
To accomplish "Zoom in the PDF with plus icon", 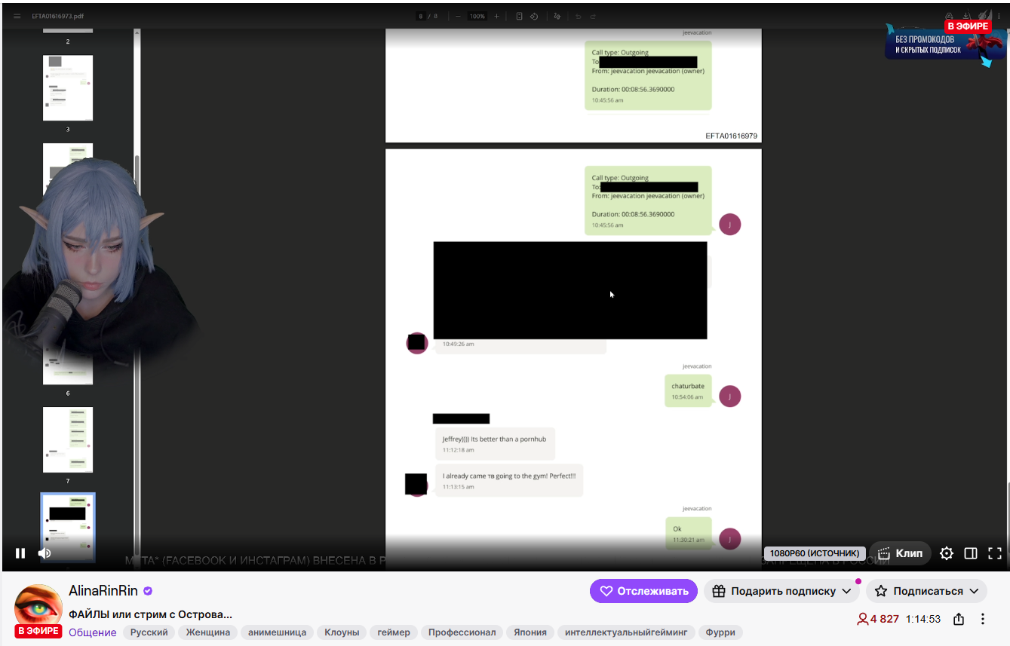I will [496, 16].
